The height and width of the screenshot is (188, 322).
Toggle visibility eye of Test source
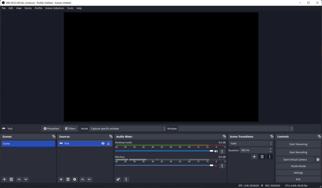tap(103, 143)
